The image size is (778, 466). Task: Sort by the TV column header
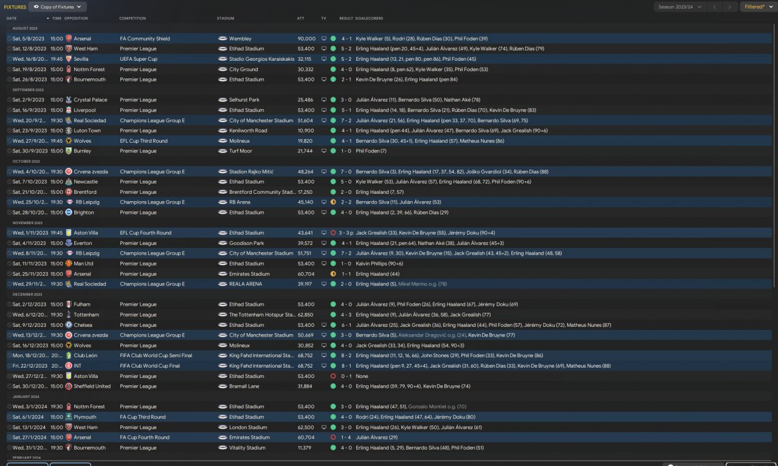pos(323,18)
